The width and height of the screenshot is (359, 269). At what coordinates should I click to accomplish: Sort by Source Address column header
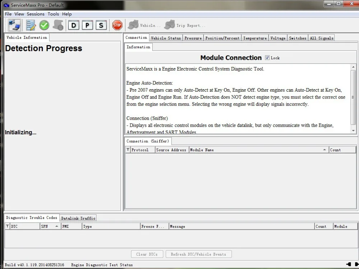click(x=172, y=150)
